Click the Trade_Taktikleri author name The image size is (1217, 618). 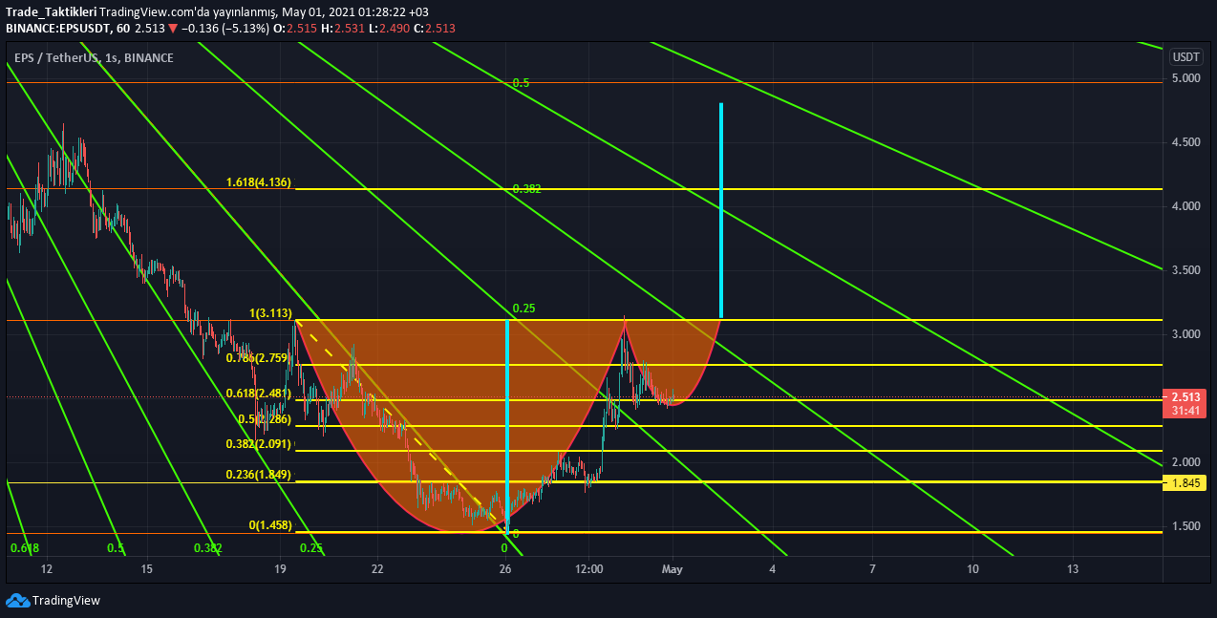click(x=52, y=11)
